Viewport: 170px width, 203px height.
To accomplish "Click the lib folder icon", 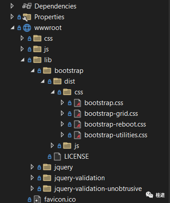I will pyautogui.click(x=37, y=60).
